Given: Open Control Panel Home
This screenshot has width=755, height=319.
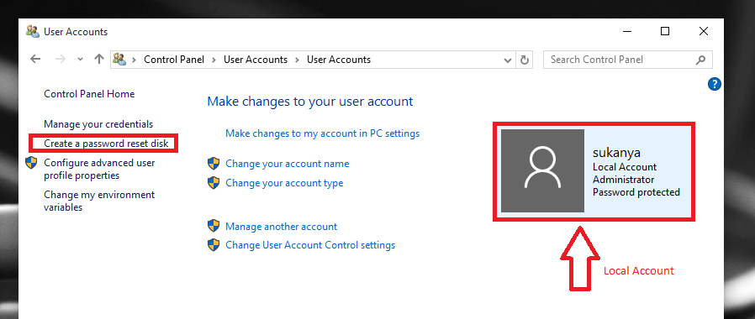Looking at the screenshot, I should click(x=89, y=94).
